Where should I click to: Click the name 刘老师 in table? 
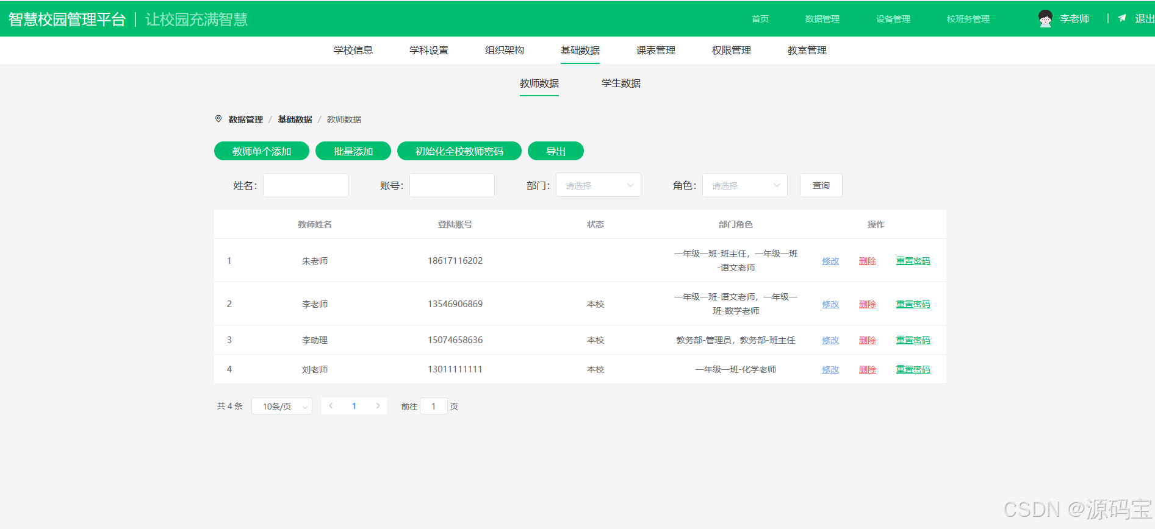coord(315,369)
